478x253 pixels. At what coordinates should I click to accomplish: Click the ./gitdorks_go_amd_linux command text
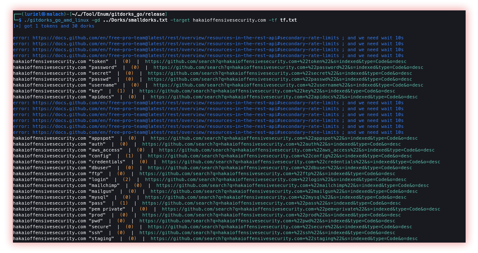click(x=56, y=20)
